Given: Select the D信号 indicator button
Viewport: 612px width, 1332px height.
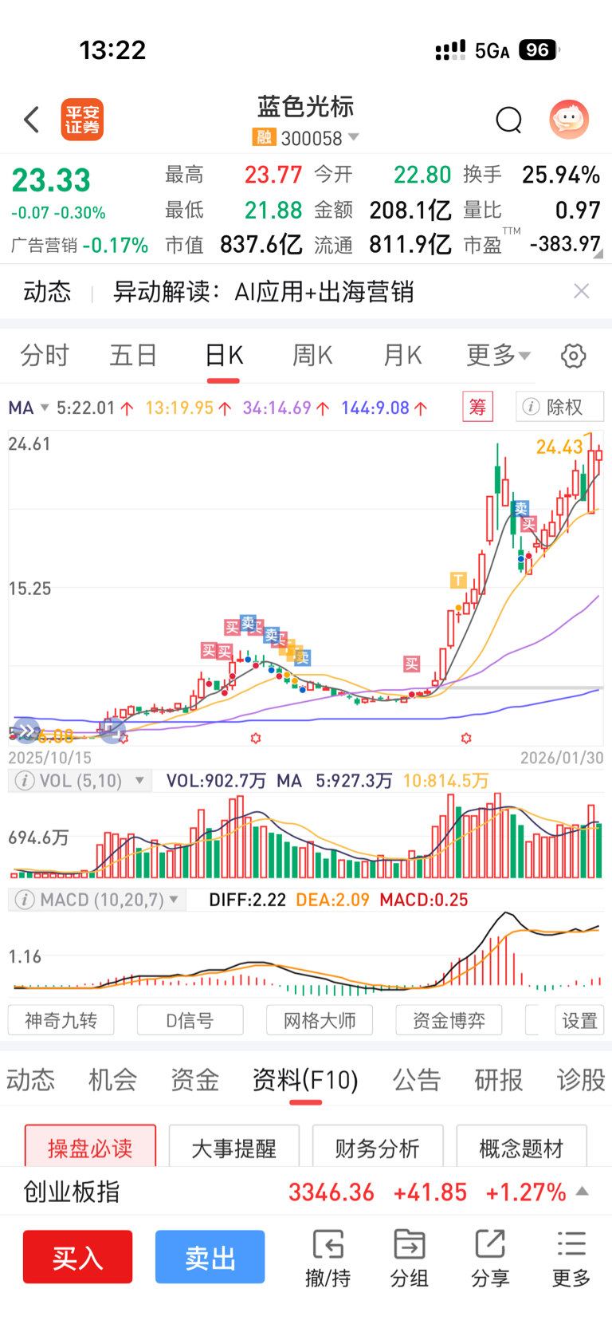Looking at the screenshot, I should 190,1020.
